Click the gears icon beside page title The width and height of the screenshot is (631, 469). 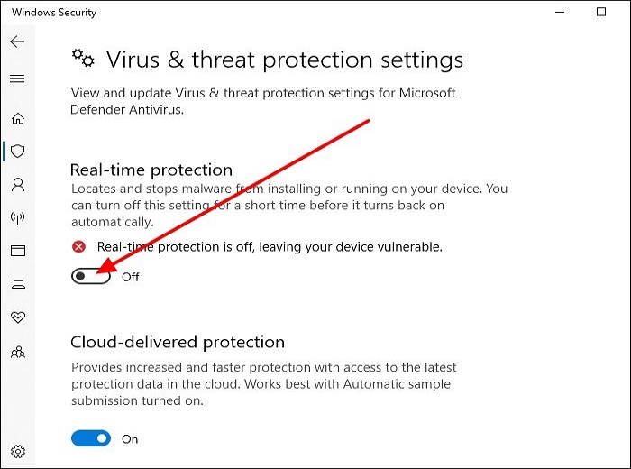click(x=83, y=59)
